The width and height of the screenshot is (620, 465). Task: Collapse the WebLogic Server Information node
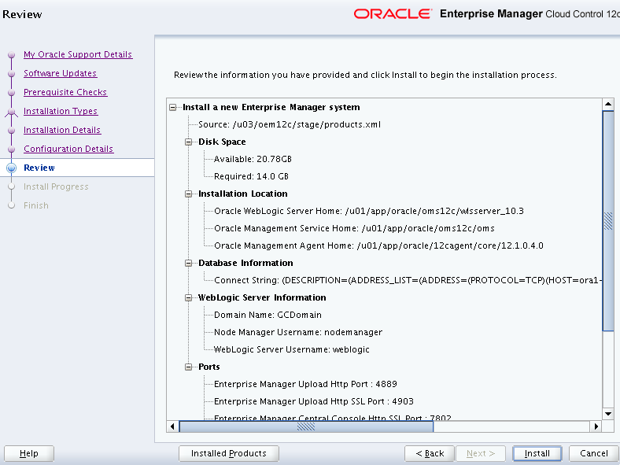[189, 298]
